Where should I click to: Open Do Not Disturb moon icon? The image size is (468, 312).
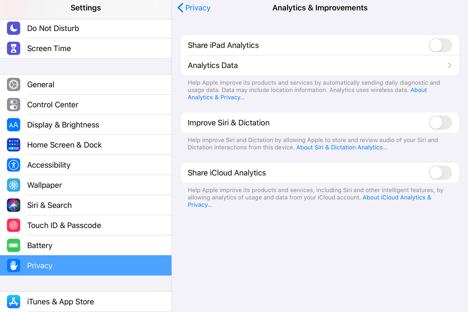14,28
